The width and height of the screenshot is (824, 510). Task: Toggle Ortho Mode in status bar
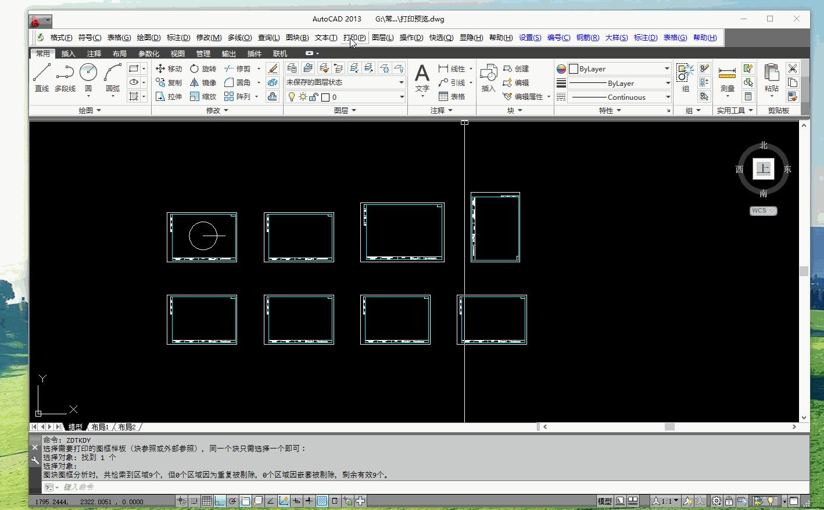coord(220,501)
